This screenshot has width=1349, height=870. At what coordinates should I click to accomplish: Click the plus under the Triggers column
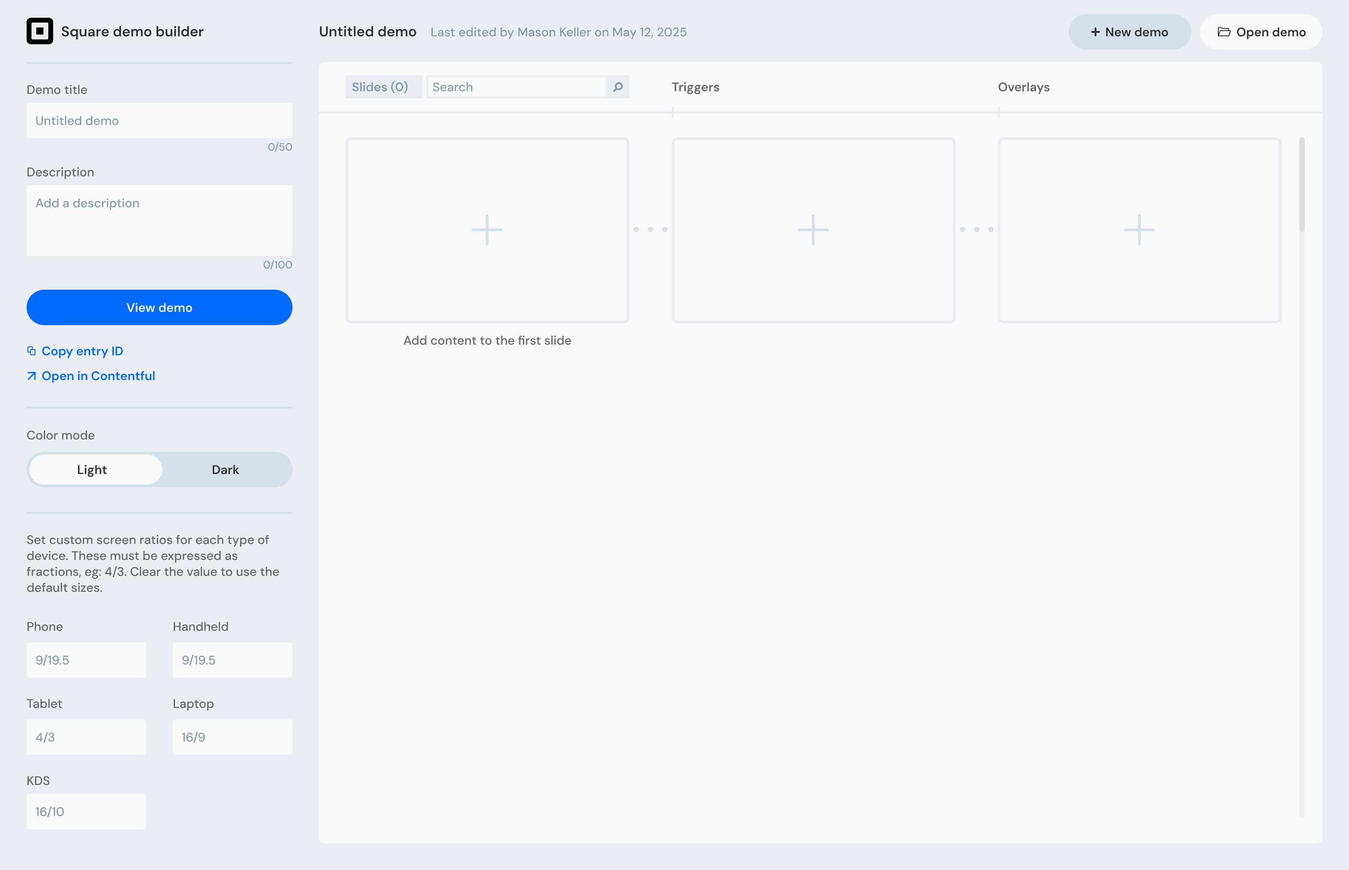coord(813,229)
